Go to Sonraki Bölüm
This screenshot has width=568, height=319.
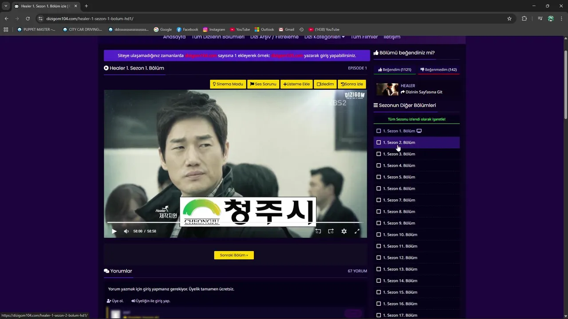pyautogui.click(x=234, y=255)
